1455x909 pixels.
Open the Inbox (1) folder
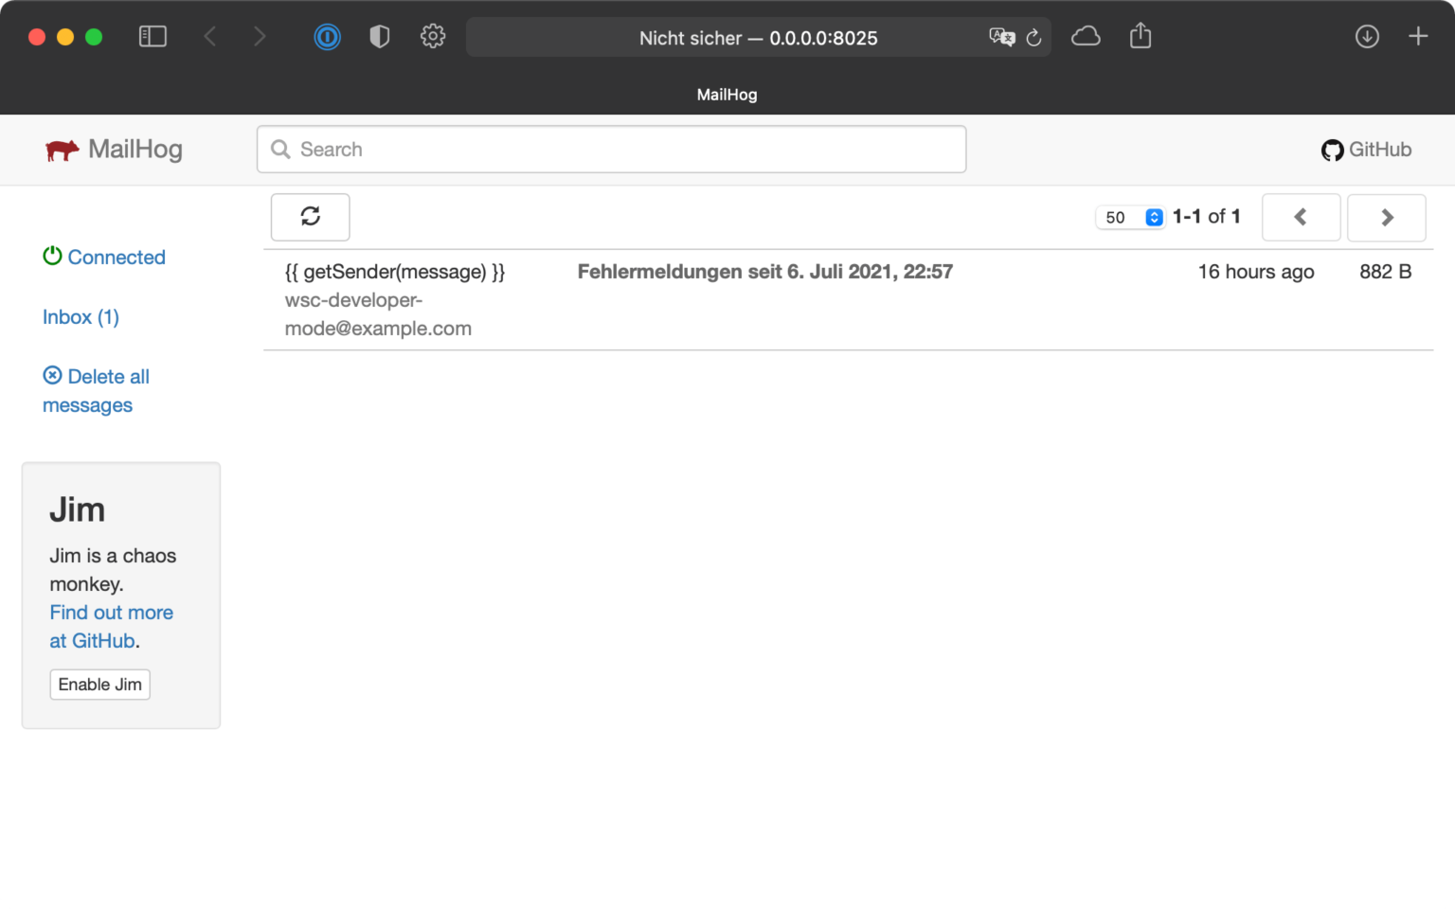click(x=81, y=316)
